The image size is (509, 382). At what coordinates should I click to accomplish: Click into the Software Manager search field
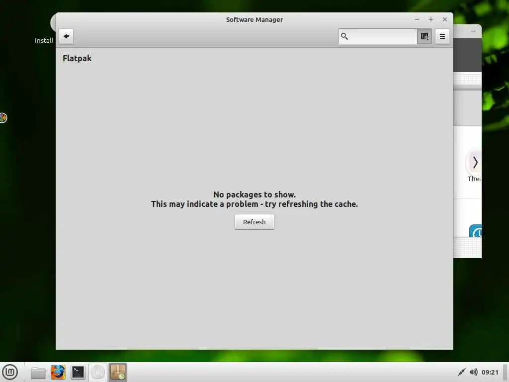click(x=378, y=36)
